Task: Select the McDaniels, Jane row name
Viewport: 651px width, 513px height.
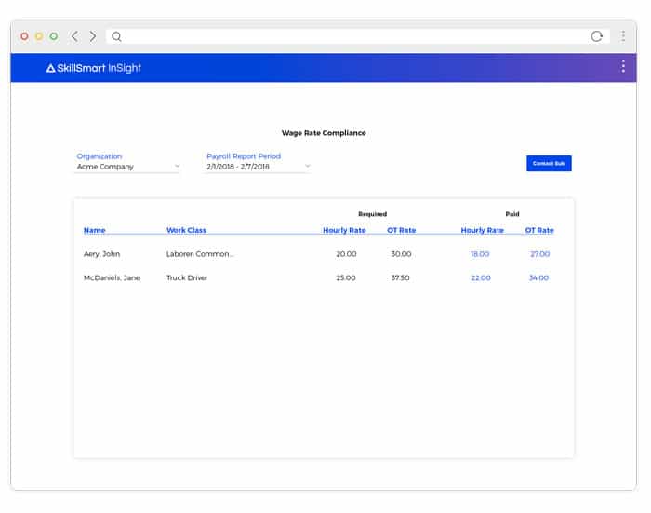Action: point(112,277)
